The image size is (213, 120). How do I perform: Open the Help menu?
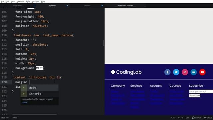tap(43, 1)
